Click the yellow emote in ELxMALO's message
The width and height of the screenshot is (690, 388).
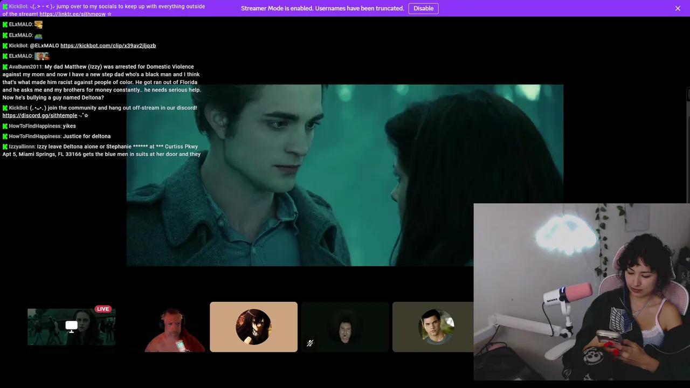(38, 25)
